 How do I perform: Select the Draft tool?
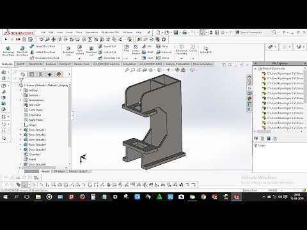coord(148,52)
